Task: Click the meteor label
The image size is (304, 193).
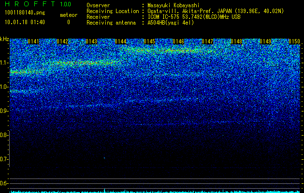Action: coord(69,15)
